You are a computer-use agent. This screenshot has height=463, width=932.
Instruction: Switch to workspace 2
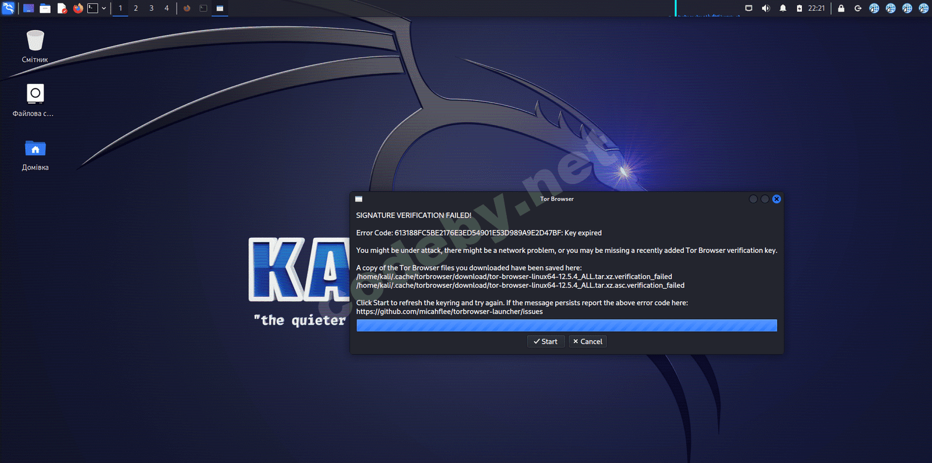pyautogui.click(x=136, y=8)
